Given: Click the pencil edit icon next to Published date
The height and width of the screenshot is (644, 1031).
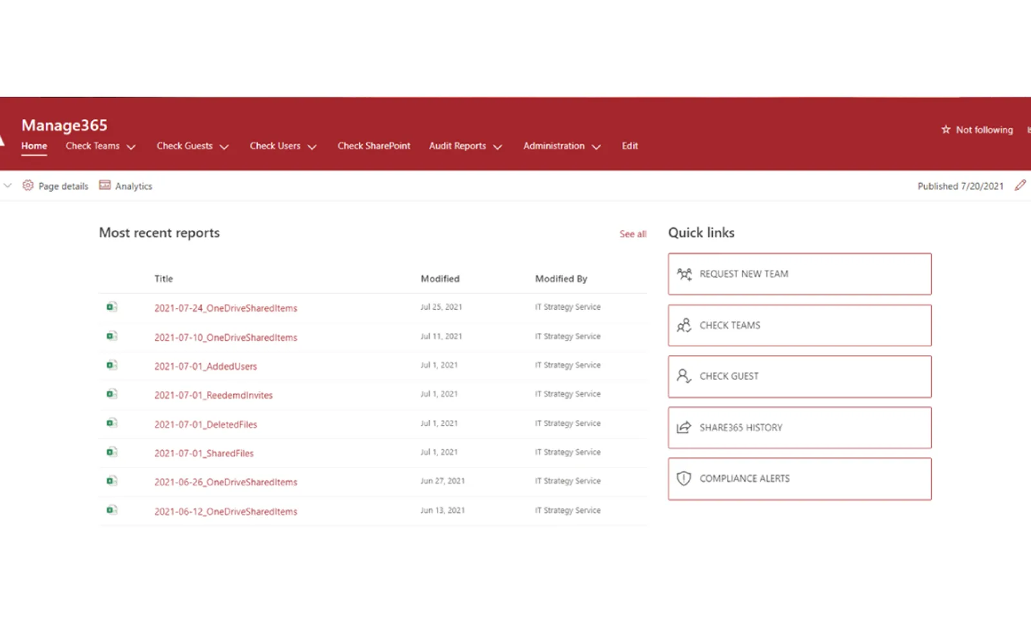Looking at the screenshot, I should coord(1020,185).
